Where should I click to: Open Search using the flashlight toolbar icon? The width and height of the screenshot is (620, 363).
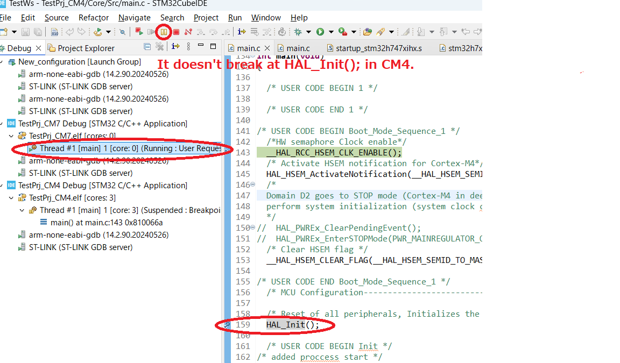click(x=123, y=32)
